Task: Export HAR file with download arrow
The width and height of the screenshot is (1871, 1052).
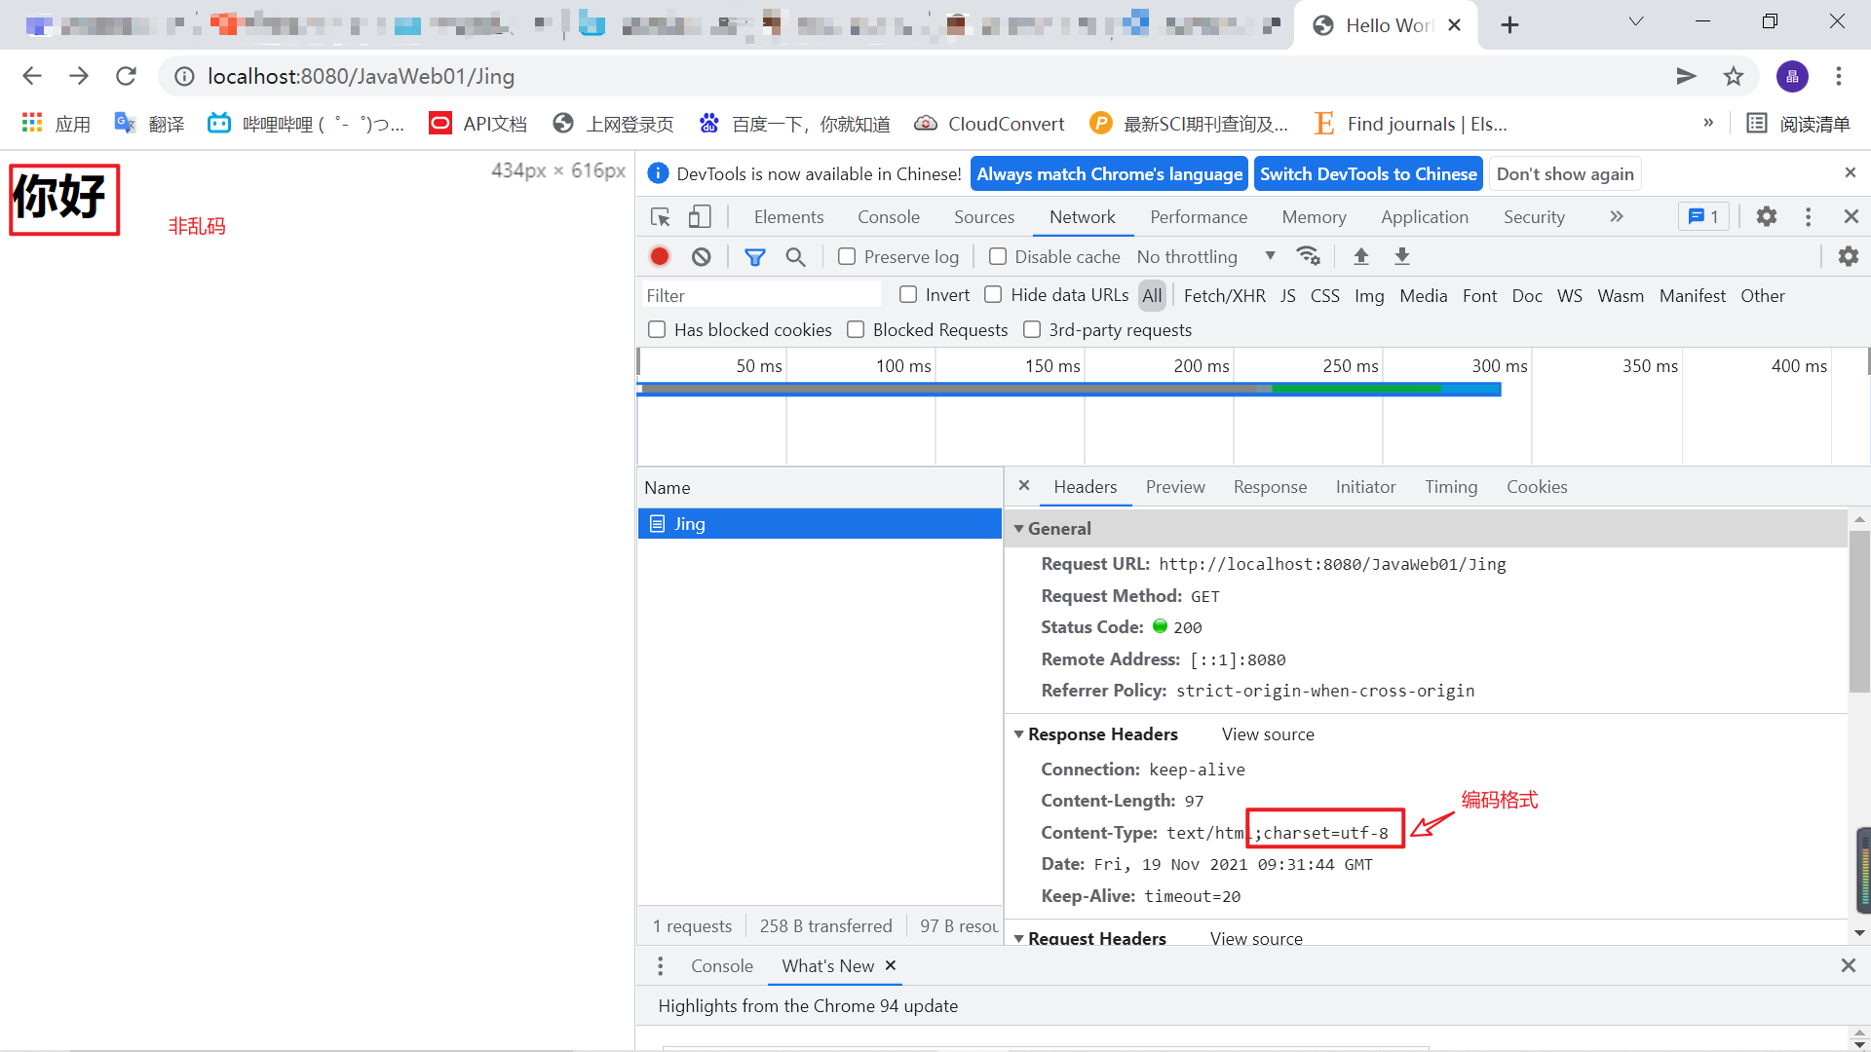Action: point(1401,256)
